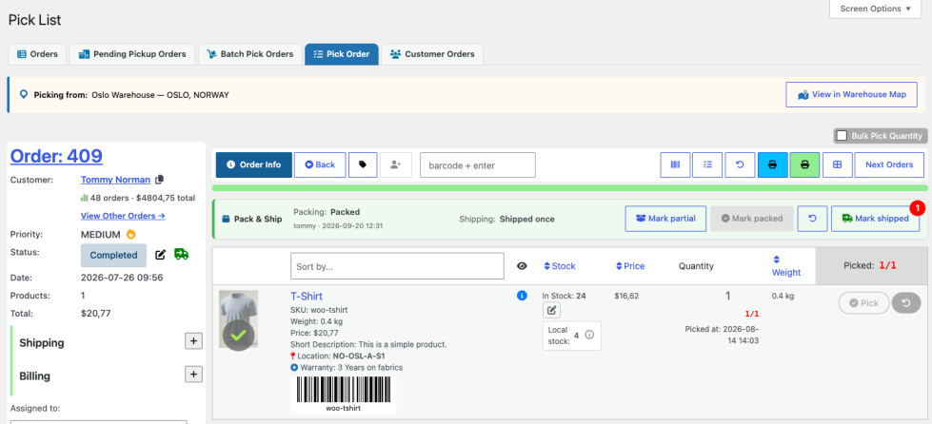Click the Warranty: 3 Years on fabrics text
Image resolution: width=932 pixels, height=424 pixels.
pyautogui.click(x=350, y=368)
